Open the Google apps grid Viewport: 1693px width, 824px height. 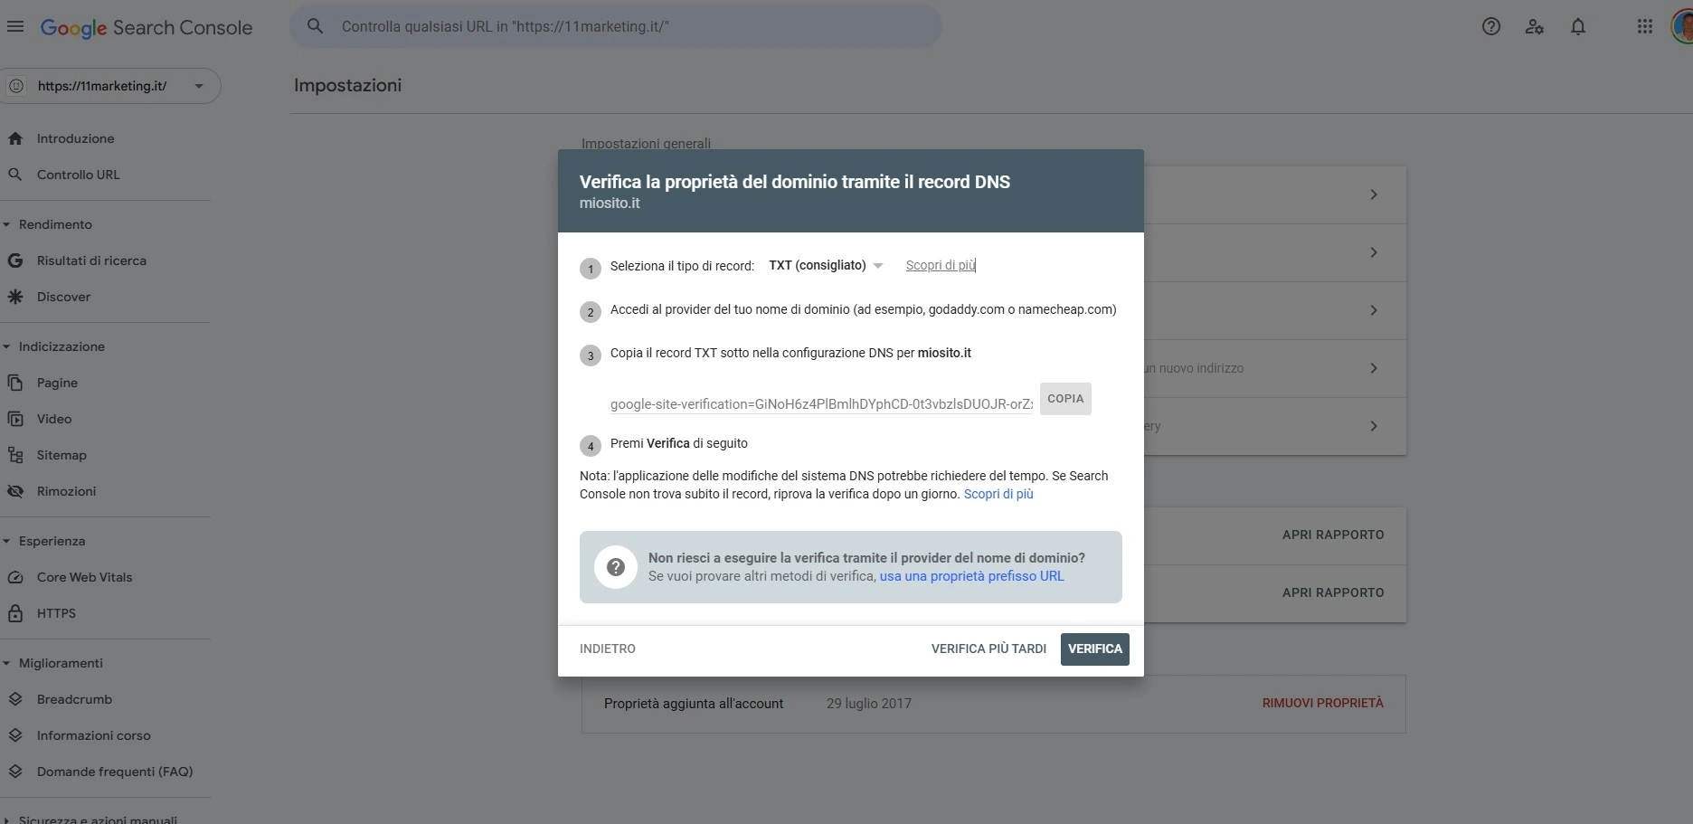(1645, 26)
